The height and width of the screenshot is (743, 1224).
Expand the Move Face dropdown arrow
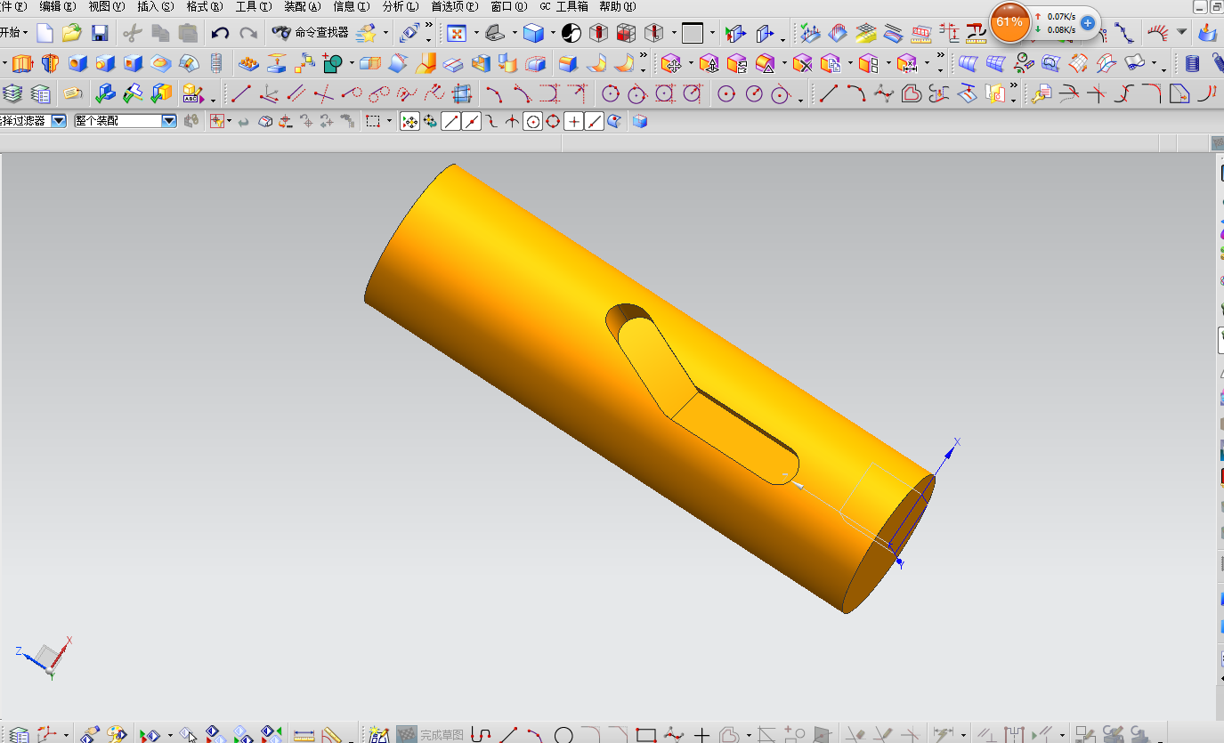click(x=689, y=63)
